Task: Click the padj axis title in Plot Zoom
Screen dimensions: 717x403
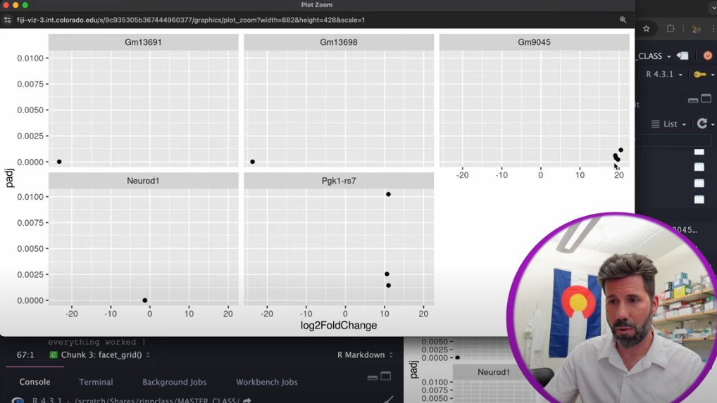Action: pyautogui.click(x=10, y=178)
